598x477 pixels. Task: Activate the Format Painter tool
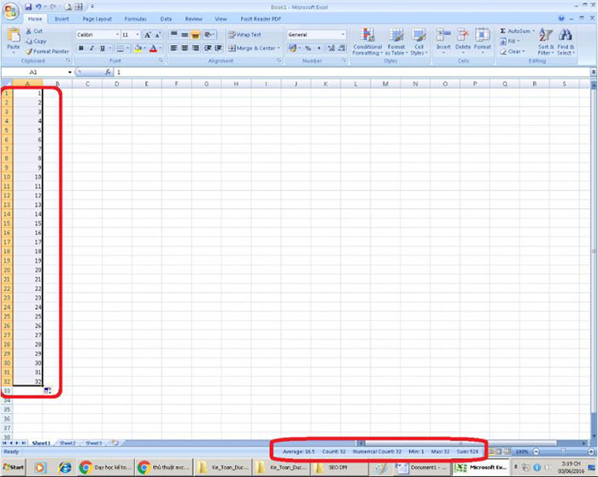[x=47, y=51]
